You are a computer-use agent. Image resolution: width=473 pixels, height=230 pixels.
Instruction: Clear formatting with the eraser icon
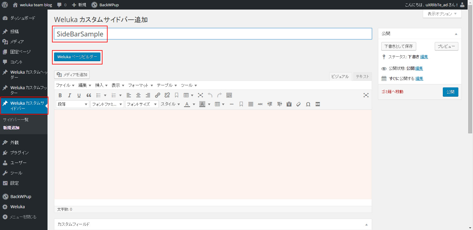tap(299, 104)
